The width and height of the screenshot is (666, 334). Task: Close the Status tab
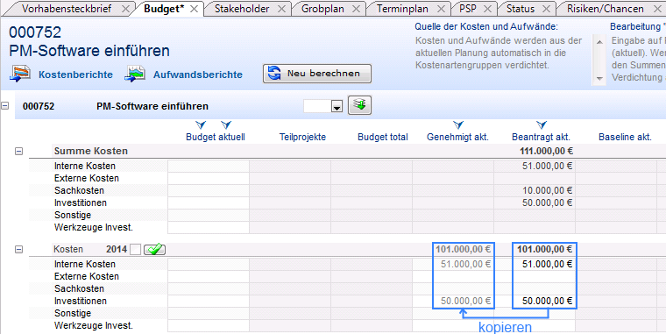(x=546, y=9)
